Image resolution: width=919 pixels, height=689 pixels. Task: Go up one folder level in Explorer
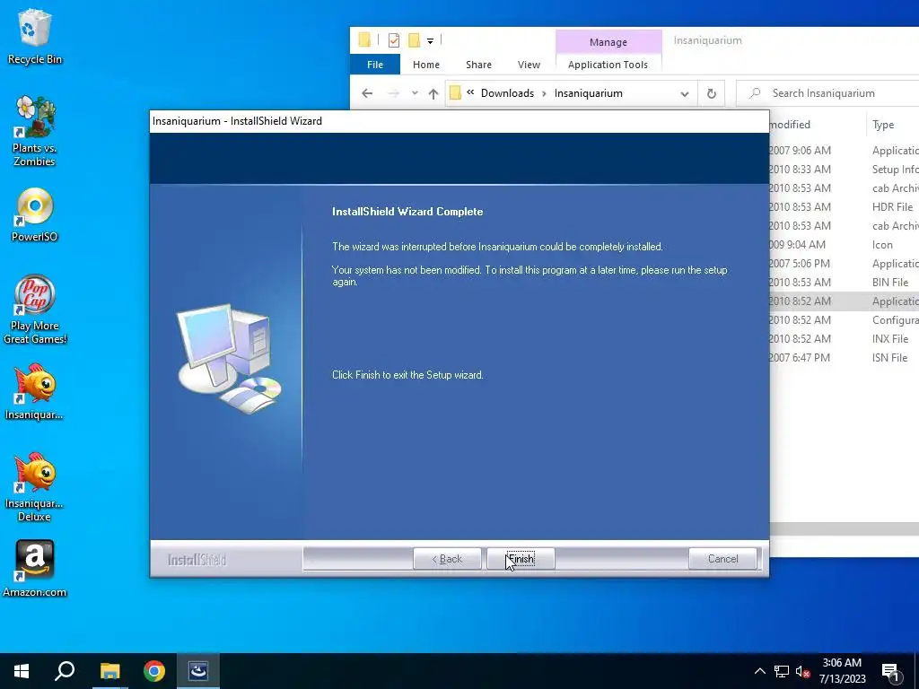[433, 93]
